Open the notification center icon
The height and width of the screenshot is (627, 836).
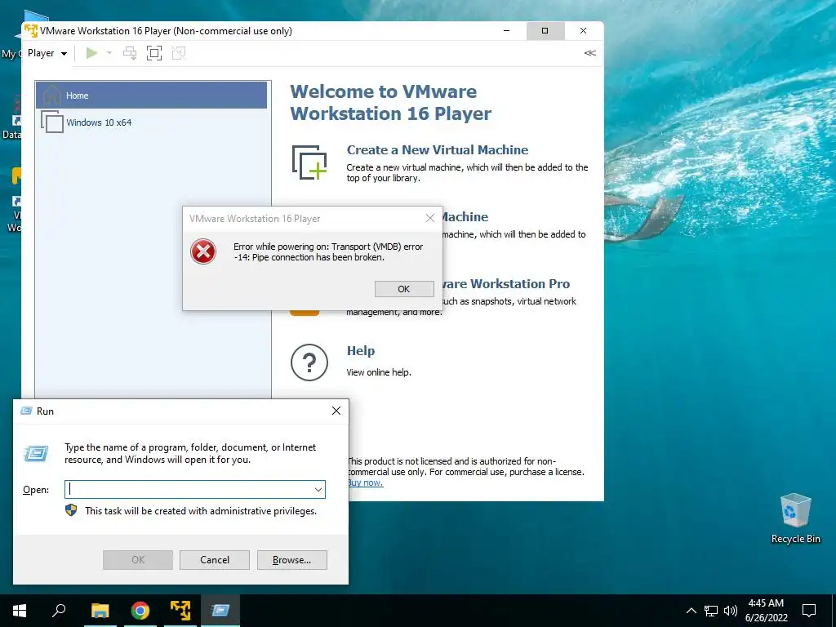pyautogui.click(x=809, y=611)
